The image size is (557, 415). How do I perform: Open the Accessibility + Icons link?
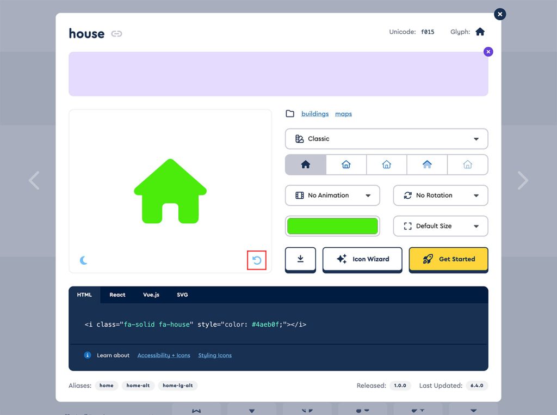[164, 356]
